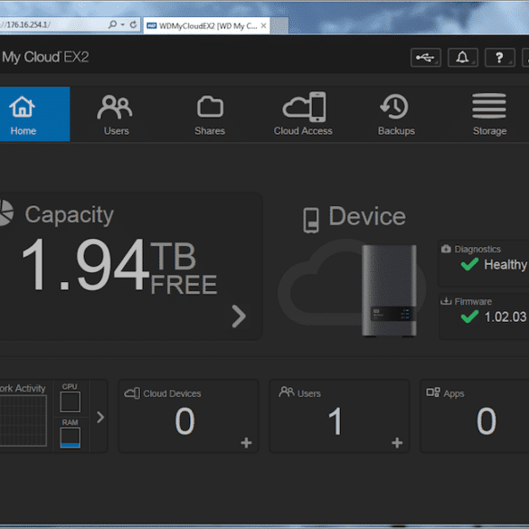Click the My Cloud EX2 device image
This screenshot has height=529, width=529.
pos(389,290)
